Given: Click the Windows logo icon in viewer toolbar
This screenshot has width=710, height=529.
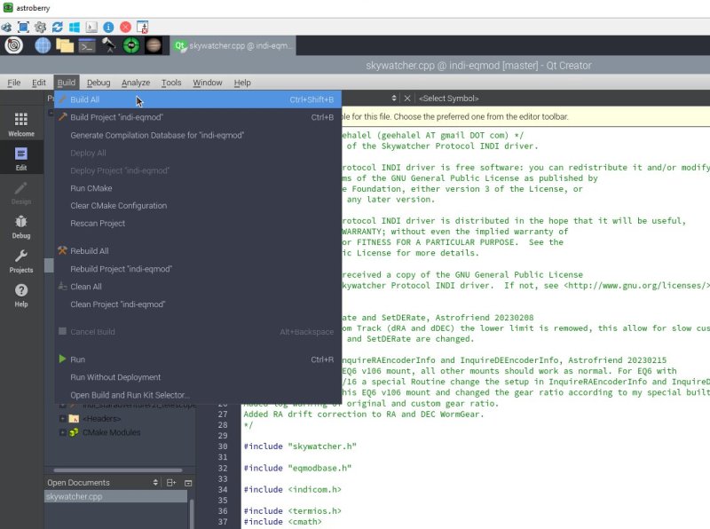Looking at the screenshot, I should (75, 28).
